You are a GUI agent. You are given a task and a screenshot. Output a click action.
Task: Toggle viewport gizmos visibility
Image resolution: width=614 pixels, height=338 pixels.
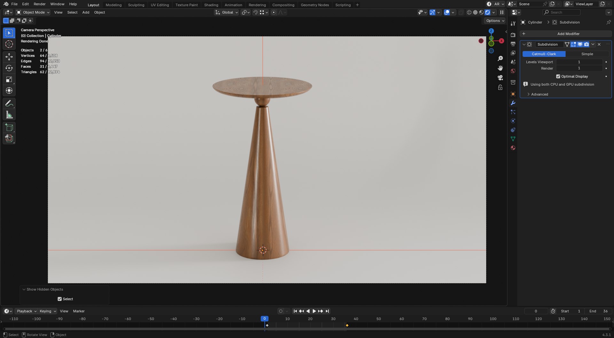(x=432, y=12)
